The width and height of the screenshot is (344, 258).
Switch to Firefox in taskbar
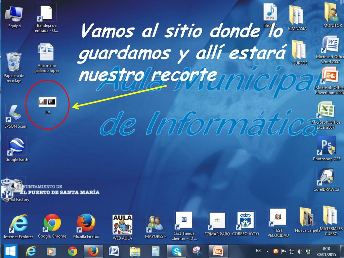coord(93,251)
